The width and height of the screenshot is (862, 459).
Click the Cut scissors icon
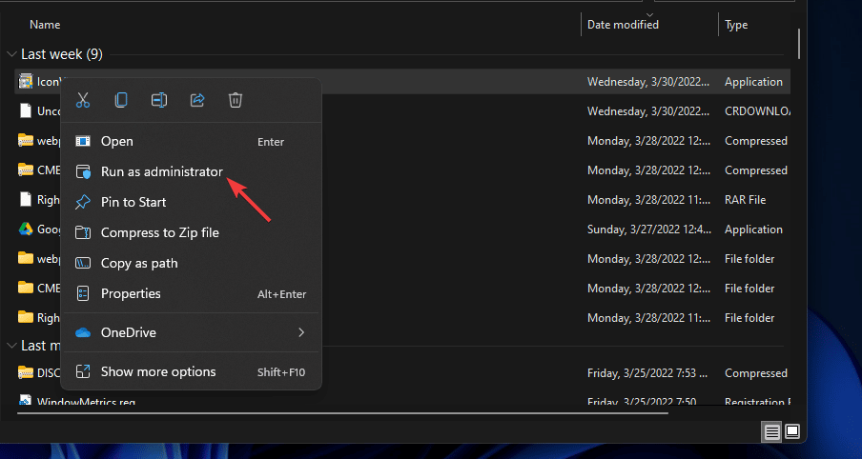[83, 100]
